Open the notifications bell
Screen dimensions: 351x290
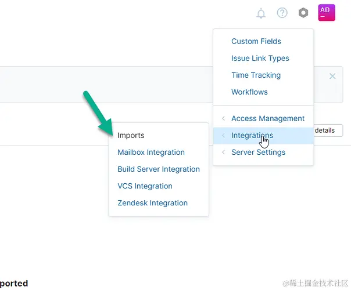[x=261, y=13]
